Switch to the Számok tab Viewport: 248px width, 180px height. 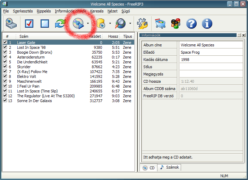[x=169, y=168]
